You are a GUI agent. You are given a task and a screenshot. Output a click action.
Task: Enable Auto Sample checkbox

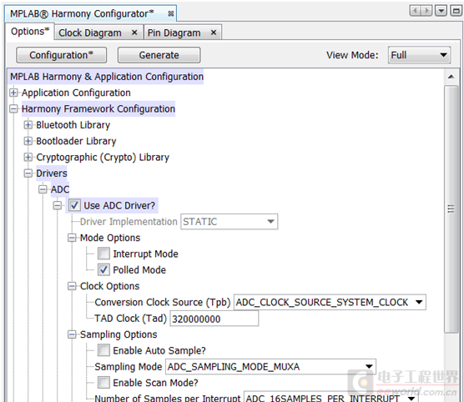[x=103, y=350]
